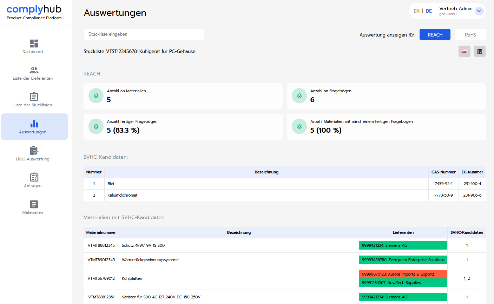
Task: Click Nummer column header in SVHC table
Action: (x=94, y=172)
